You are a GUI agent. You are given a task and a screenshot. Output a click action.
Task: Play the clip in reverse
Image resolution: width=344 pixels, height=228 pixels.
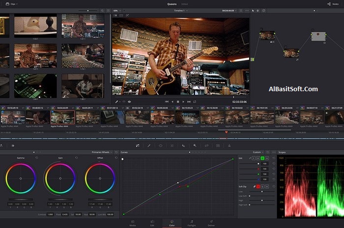pos(172,102)
